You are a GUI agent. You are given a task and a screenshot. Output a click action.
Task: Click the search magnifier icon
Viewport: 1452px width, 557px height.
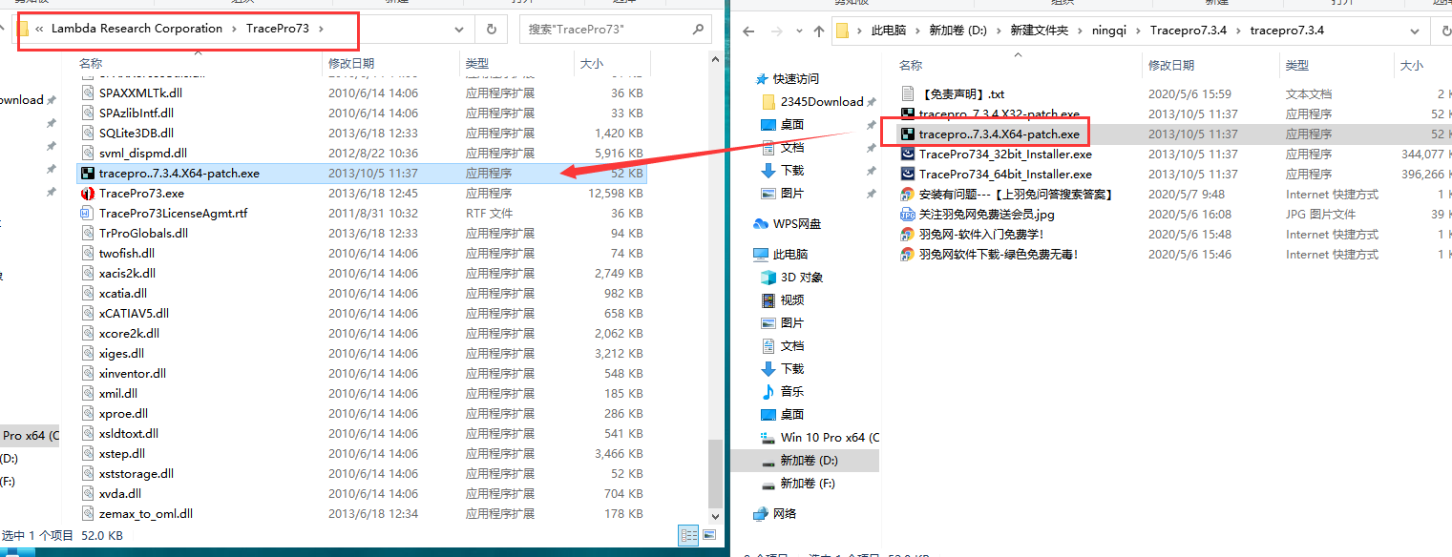(697, 30)
